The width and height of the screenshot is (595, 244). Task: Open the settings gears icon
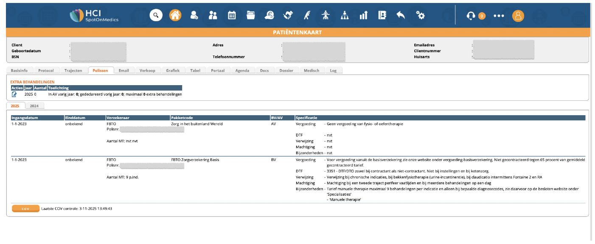point(420,15)
